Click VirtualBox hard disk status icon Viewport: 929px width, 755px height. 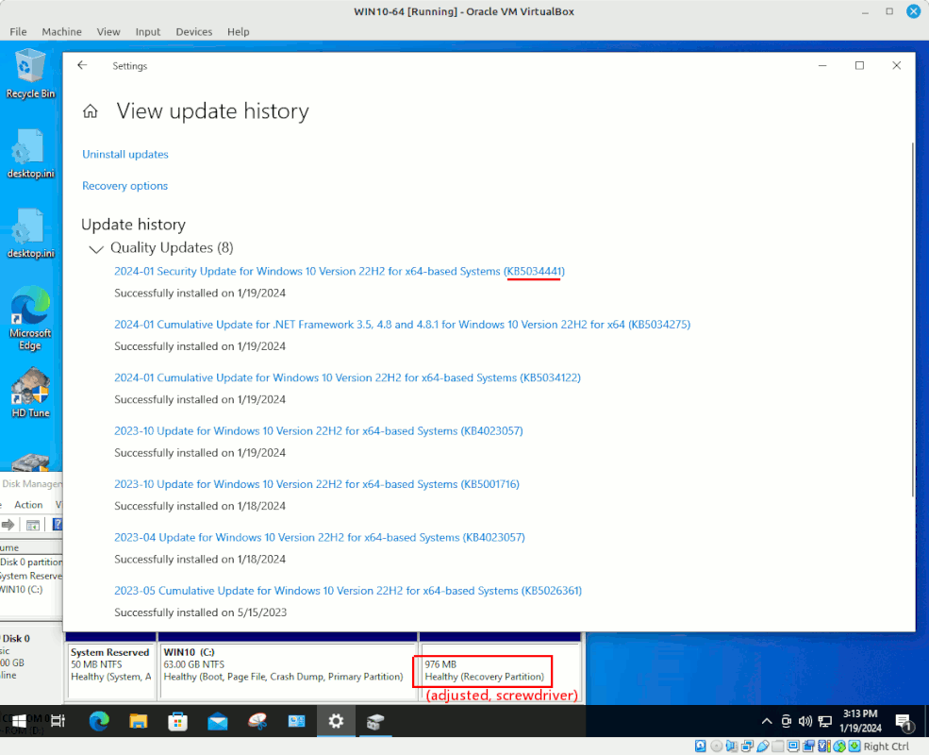tap(701, 747)
